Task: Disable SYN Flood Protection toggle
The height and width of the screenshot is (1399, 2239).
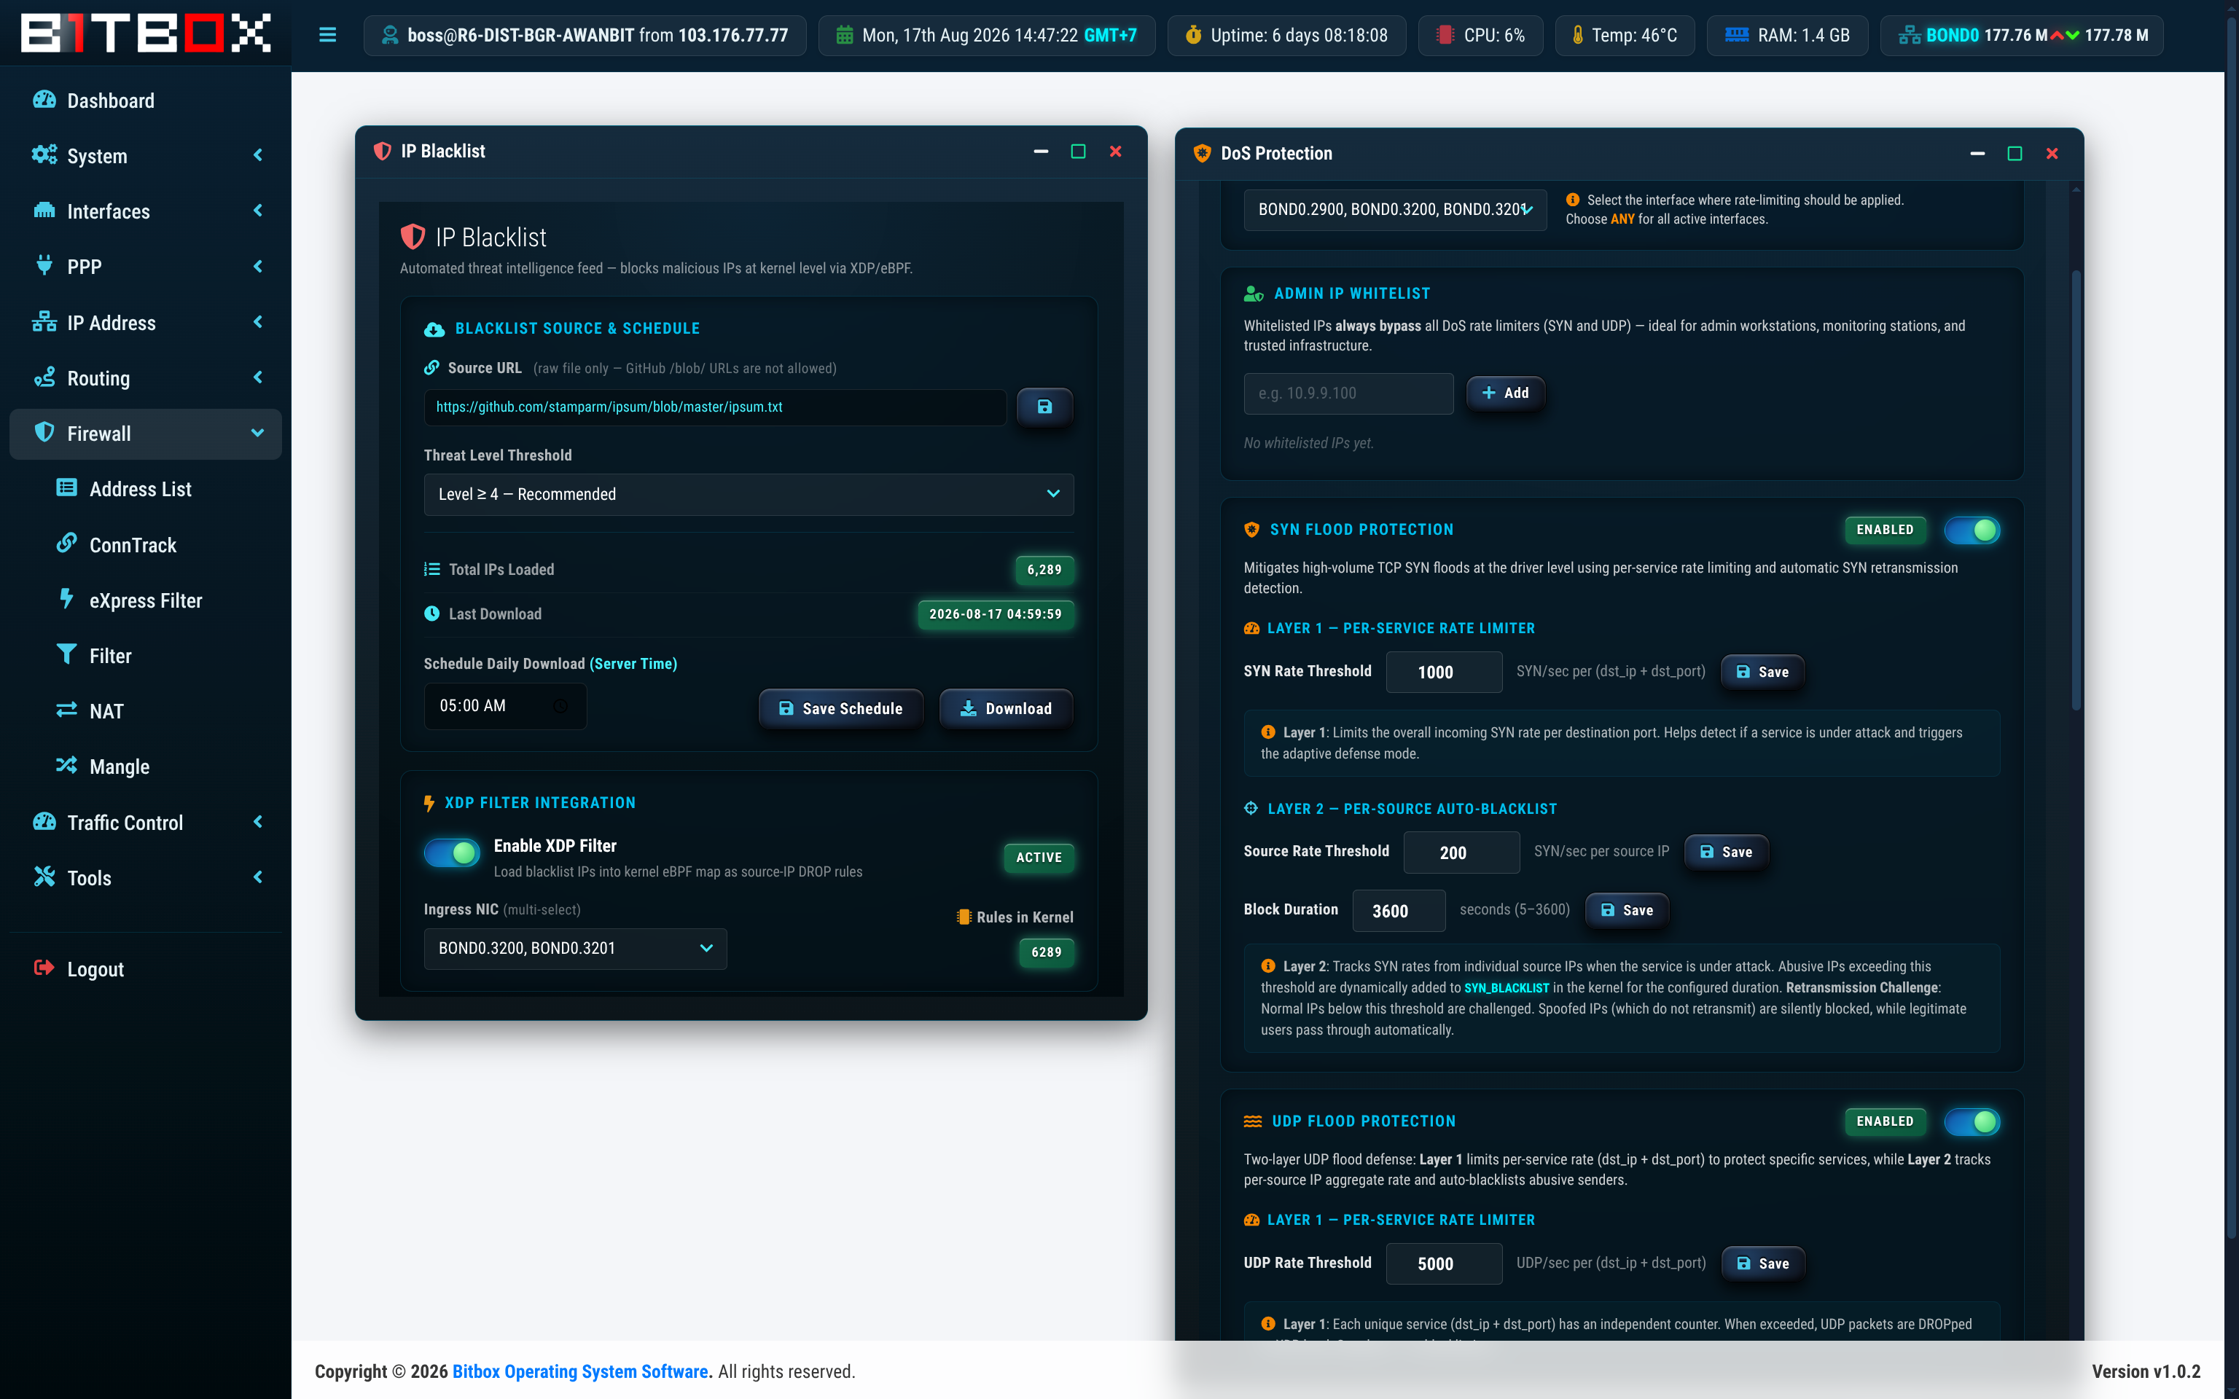Action: click(1972, 530)
